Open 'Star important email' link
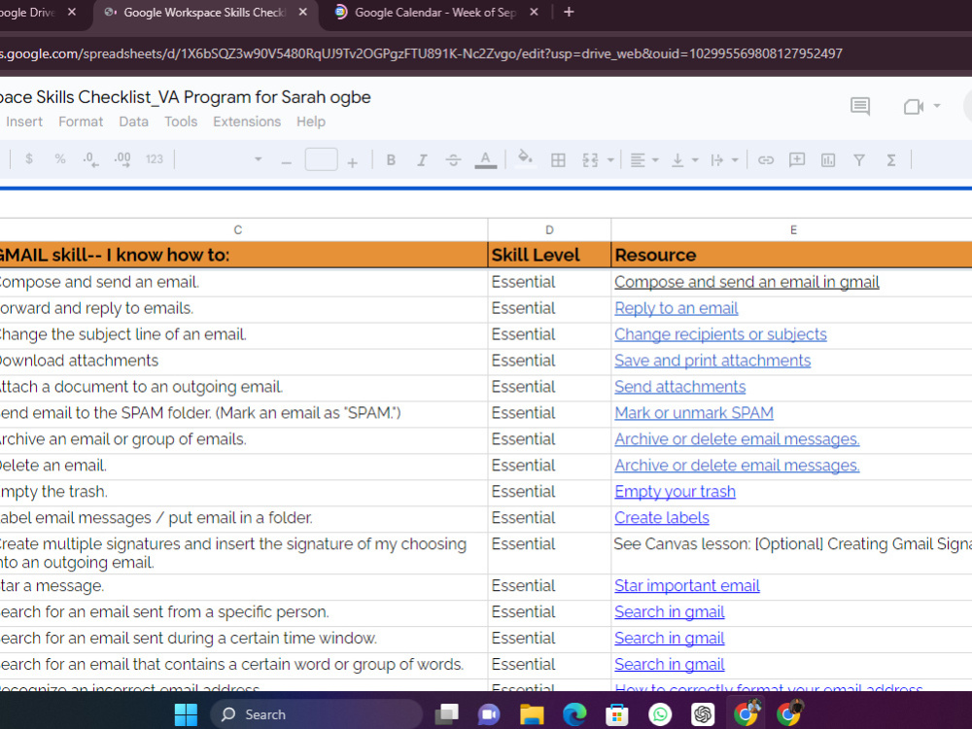This screenshot has width=972, height=729. [x=687, y=586]
